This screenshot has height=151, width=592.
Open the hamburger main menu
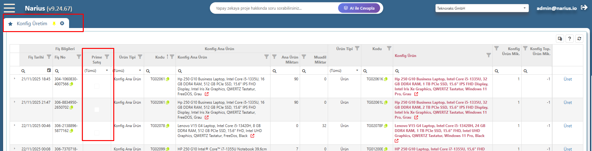(9, 8)
